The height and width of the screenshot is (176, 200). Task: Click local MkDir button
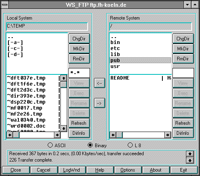pyautogui.click(x=79, y=49)
